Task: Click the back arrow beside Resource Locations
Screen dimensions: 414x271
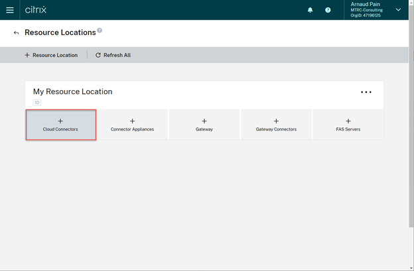Action: [x=16, y=32]
